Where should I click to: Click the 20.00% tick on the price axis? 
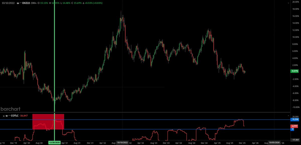(x=296, y=2)
